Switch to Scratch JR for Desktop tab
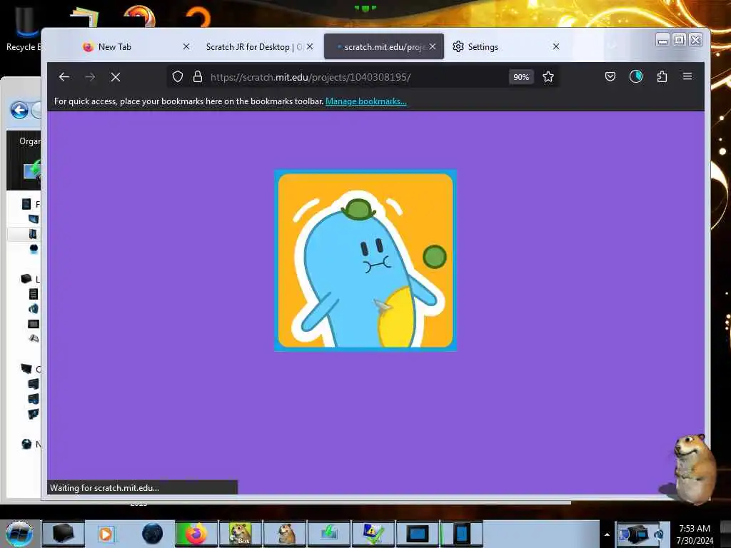The height and width of the screenshot is (548, 731). click(259, 46)
